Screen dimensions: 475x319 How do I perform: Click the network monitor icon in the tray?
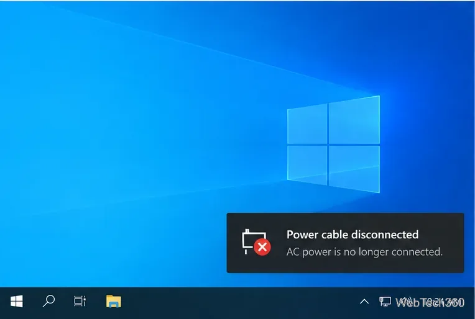tap(385, 302)
